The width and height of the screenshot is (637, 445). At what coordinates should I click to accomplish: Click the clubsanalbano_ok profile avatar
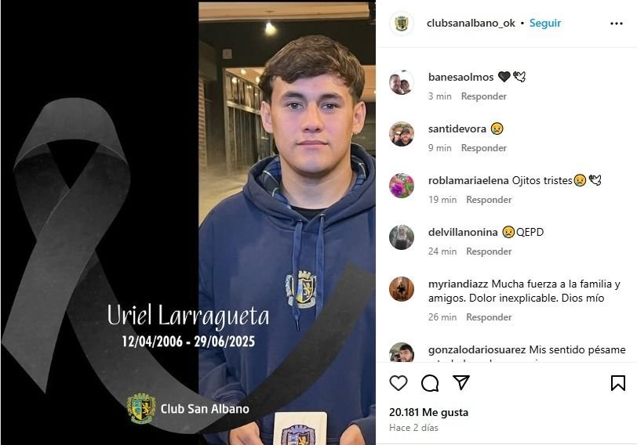402,24
